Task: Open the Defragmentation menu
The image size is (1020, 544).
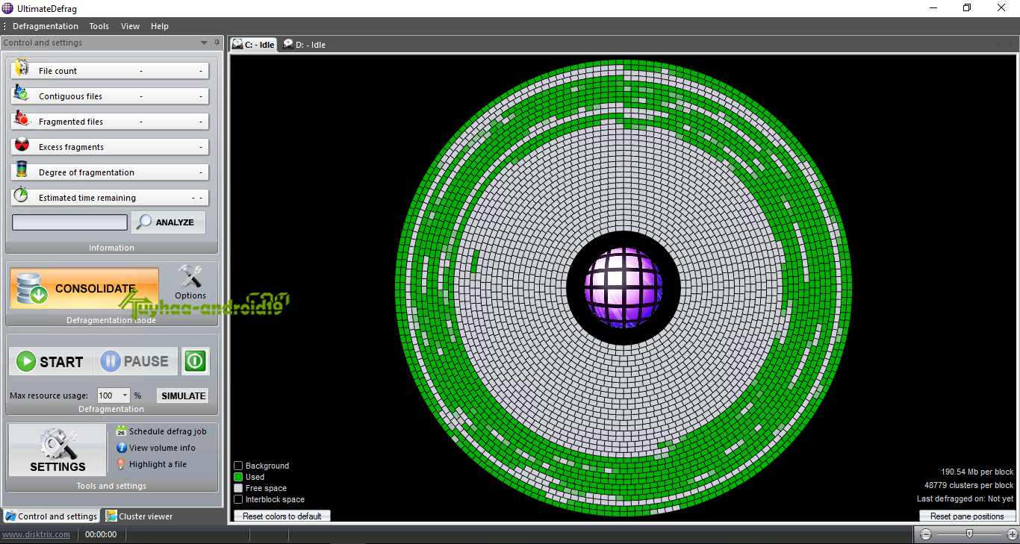Action: click(45, 26)
